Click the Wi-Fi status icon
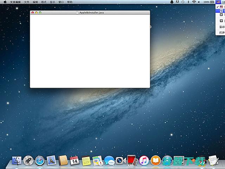This screenshot has height=169, width=225. pyautogui.click(x=193, y=2)
